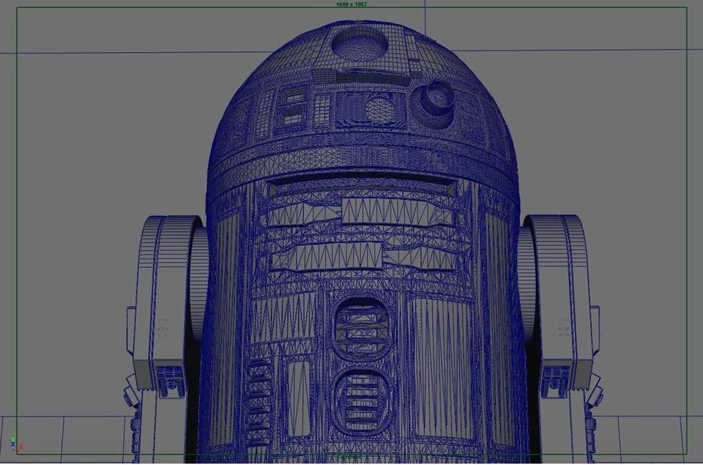
Task: Select the lower oval vent on the body
Action: (361, 401)
